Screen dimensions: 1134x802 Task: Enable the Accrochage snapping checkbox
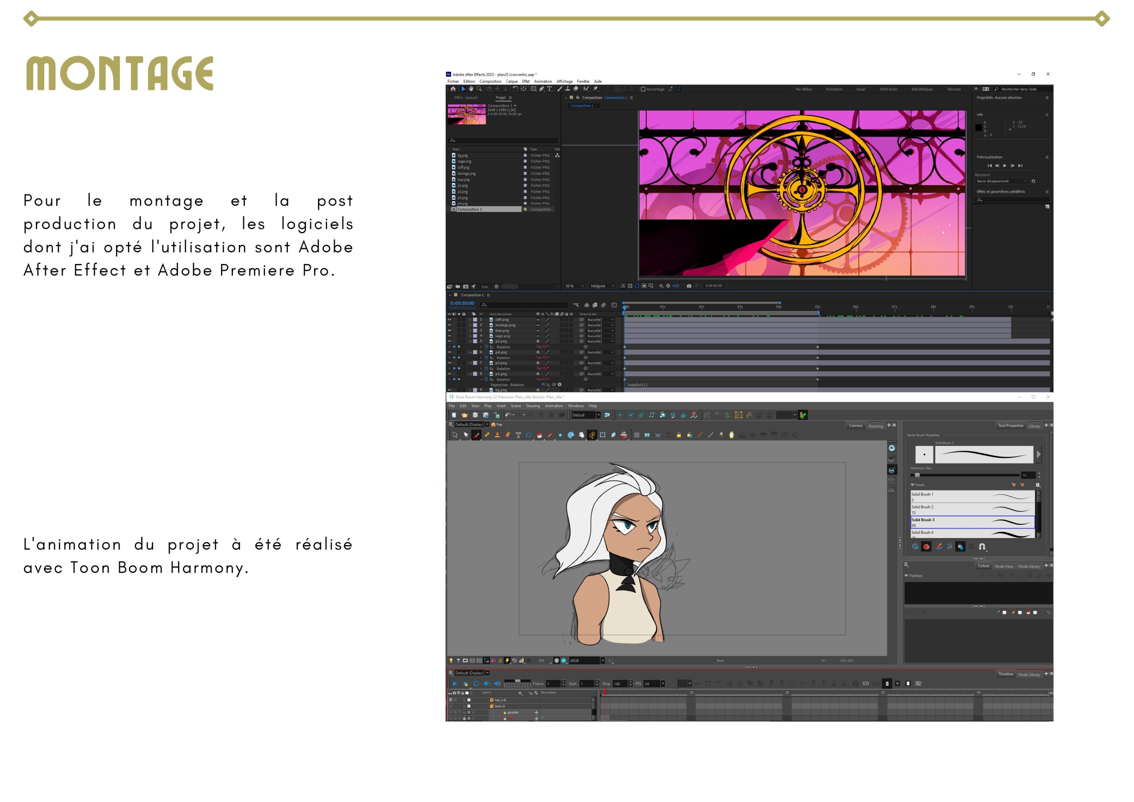click(x=643, y=89)
